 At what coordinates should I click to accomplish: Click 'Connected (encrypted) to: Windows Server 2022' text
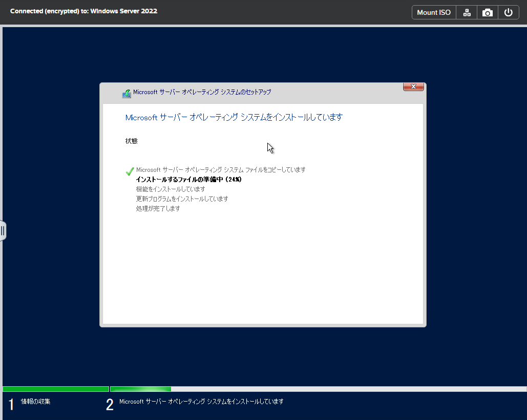click(83, 11)
